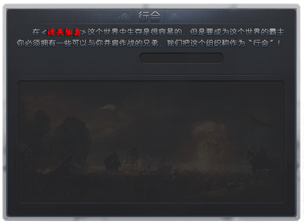
Task: Click the red 迷失仙岛 game name
Action: [64, 32]
